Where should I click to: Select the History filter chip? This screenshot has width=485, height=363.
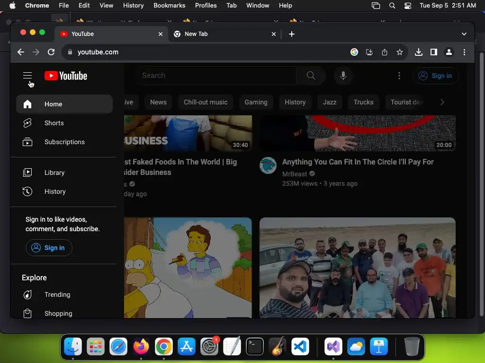[x=295, y=102]
